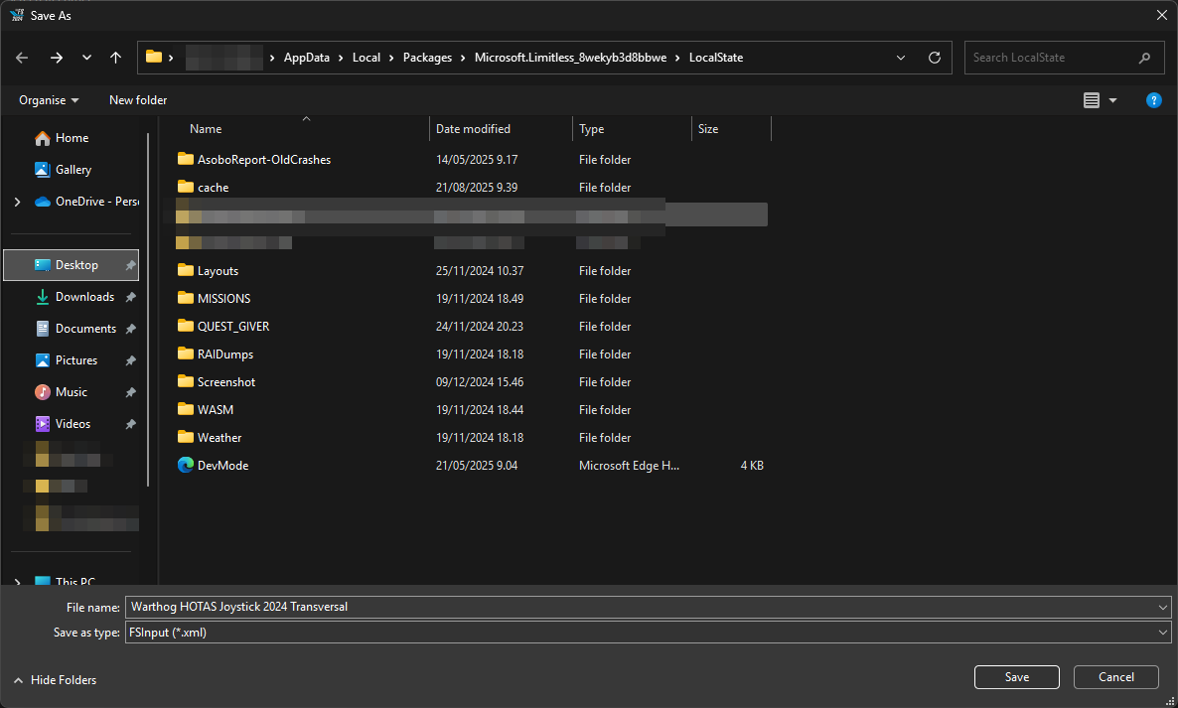1178x708 pixels.
Task: Go up one folder level
Action: [115, 58]
